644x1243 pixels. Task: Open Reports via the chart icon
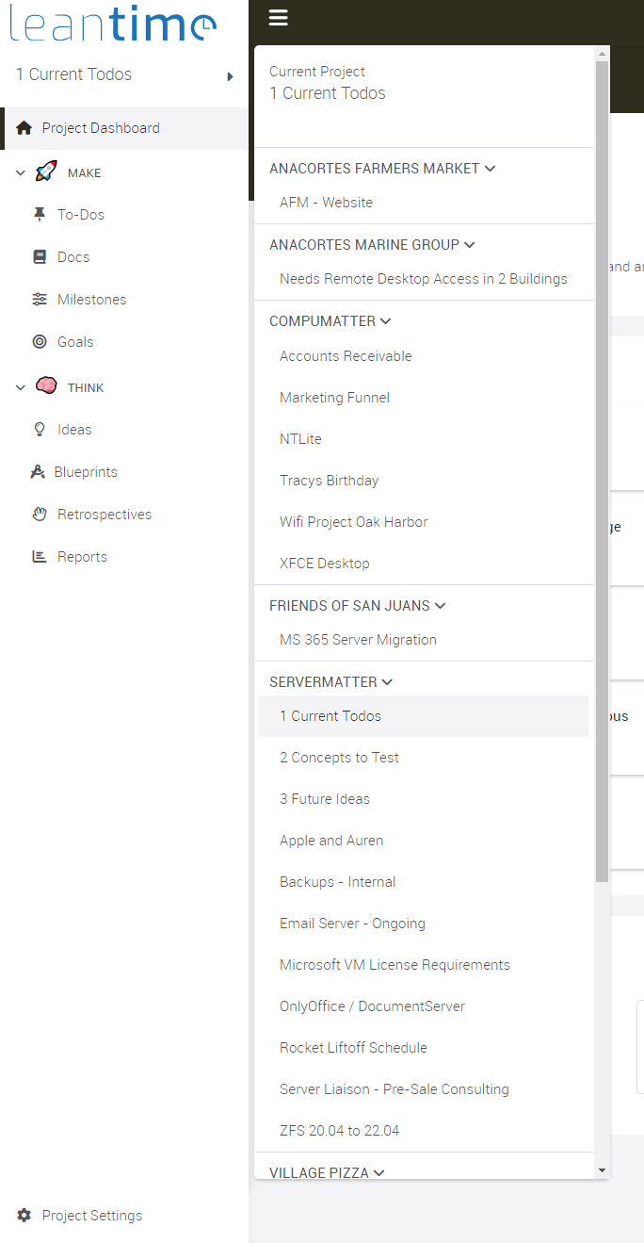point(40,556)
